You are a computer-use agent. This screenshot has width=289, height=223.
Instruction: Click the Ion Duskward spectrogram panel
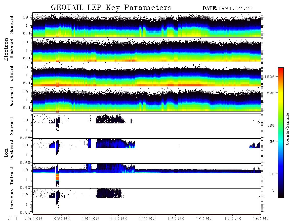click(147, 151)
